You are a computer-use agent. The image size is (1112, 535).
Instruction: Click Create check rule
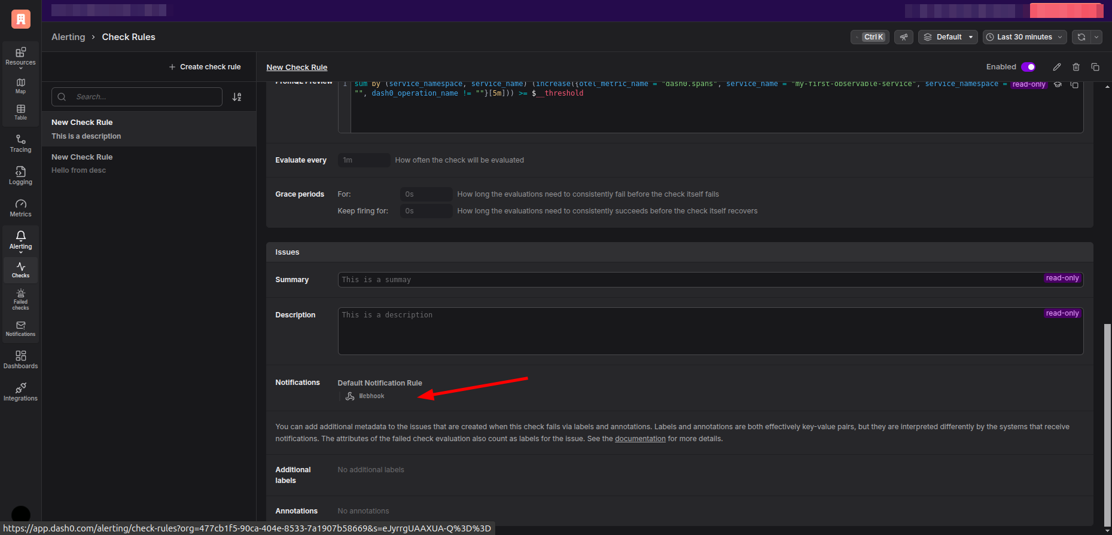coord(205,67)
